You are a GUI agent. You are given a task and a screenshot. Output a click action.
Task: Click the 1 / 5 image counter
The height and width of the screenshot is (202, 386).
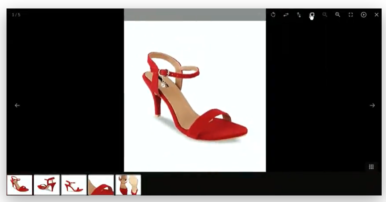(x=16, y=15)
